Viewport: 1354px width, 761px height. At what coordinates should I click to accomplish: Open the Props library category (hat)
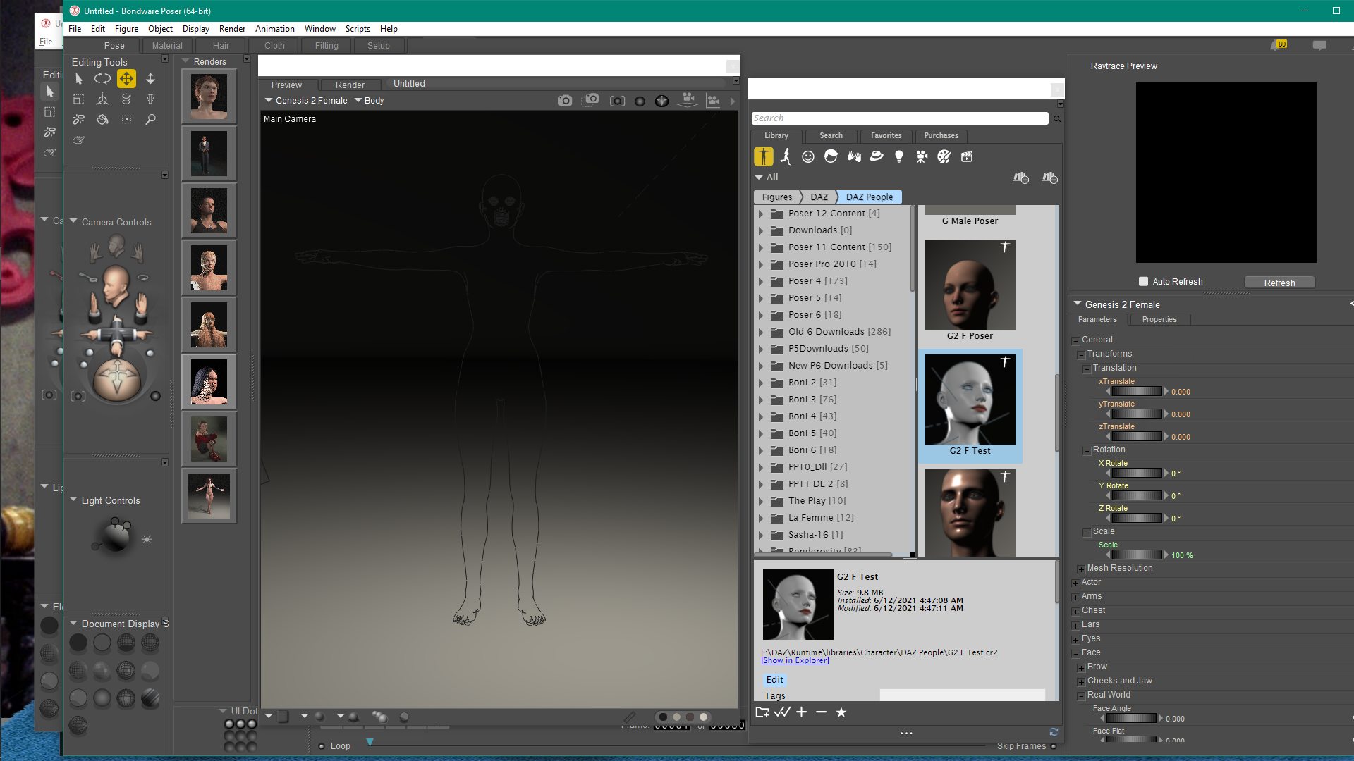point(877,156)
